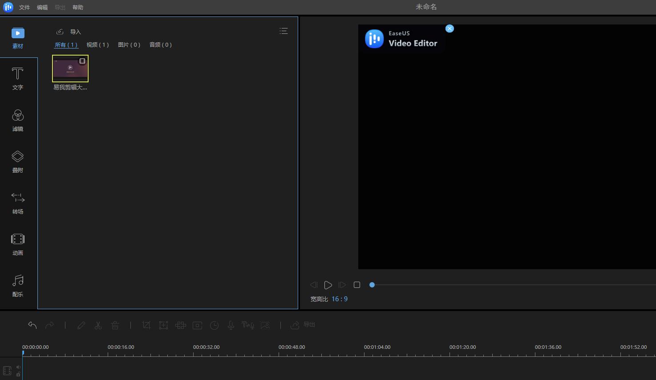This screenshot has width=656, height=380.
Task: Toggle the video track lock icon
Action: (18, 375)
